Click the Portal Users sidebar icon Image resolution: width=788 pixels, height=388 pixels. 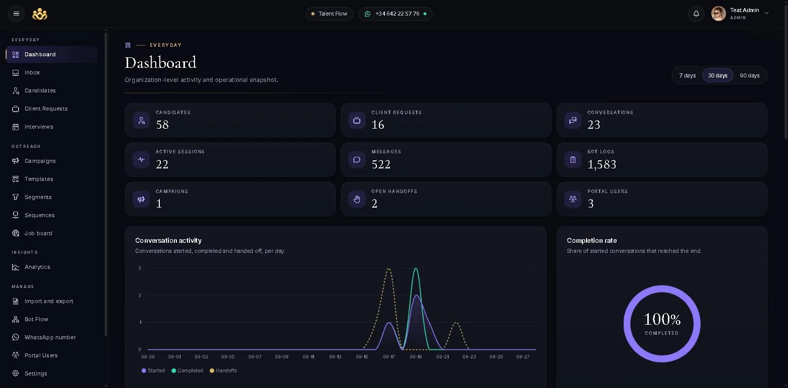pyautogui.click(x=16, y=355)
